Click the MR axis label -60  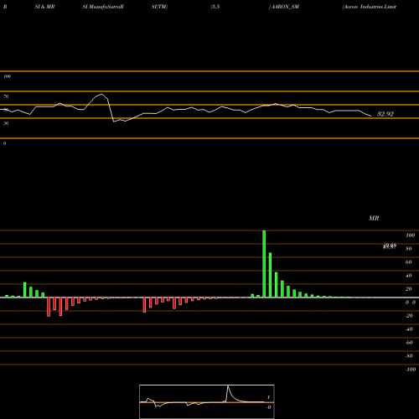tap(409, 343)
